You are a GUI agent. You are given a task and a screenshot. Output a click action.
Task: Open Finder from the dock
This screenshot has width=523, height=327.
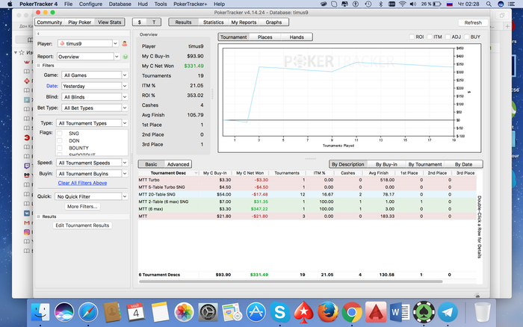40,312
